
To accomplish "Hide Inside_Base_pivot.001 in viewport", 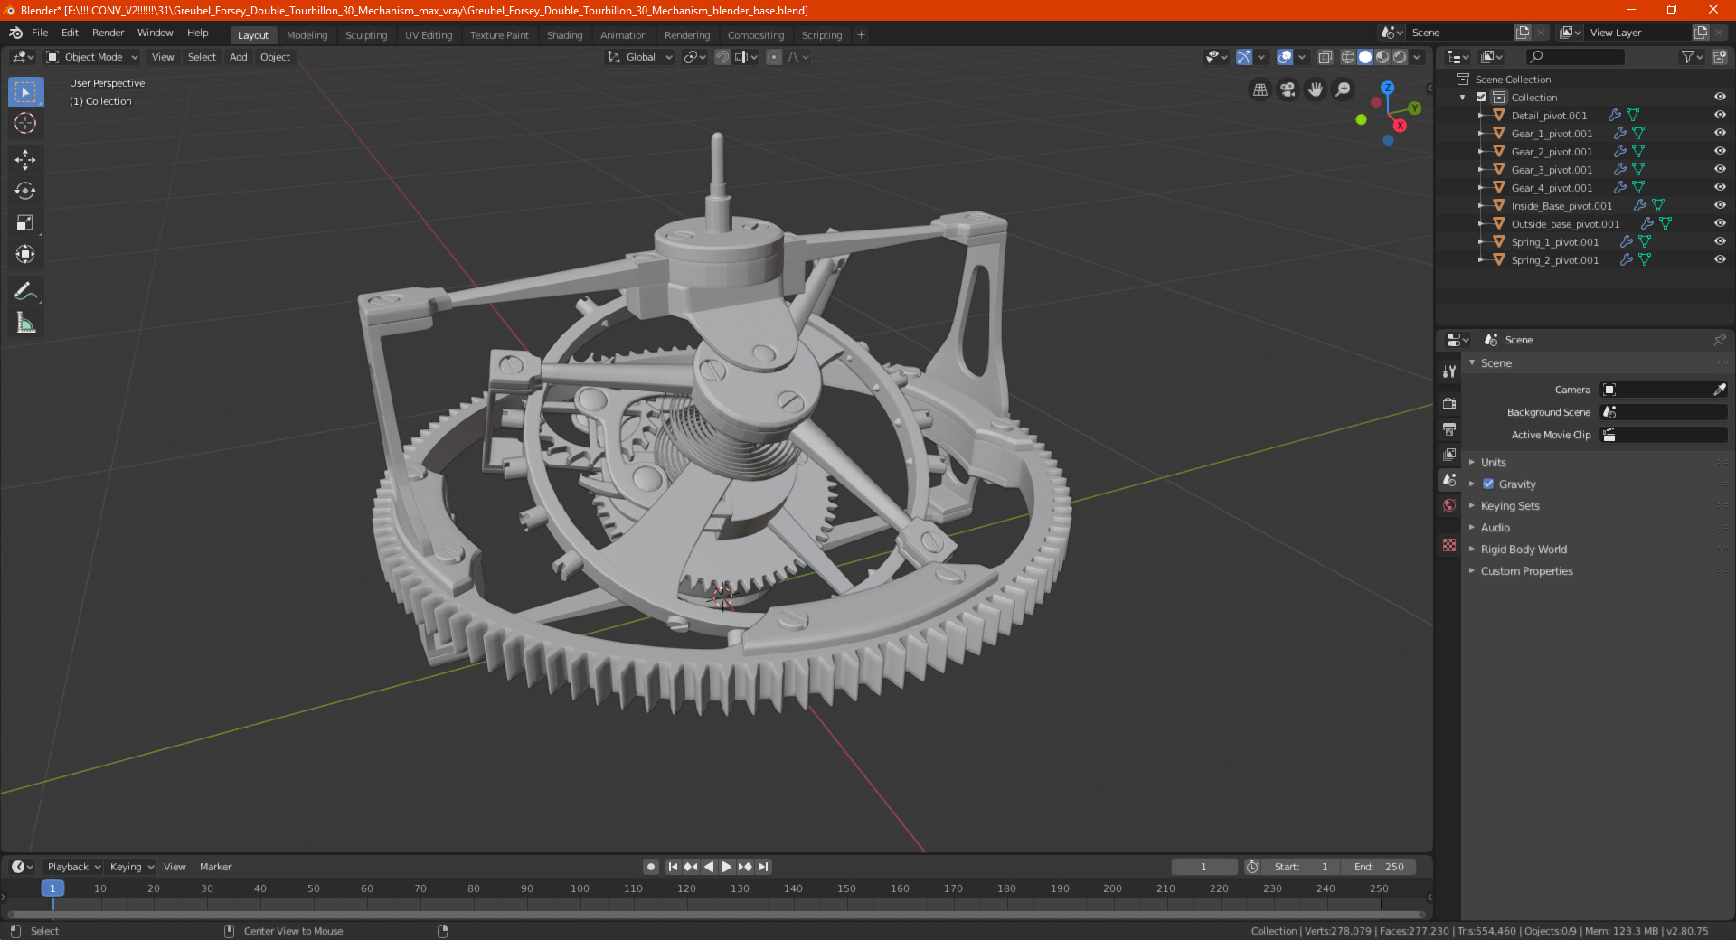I will coord(1720,205).
